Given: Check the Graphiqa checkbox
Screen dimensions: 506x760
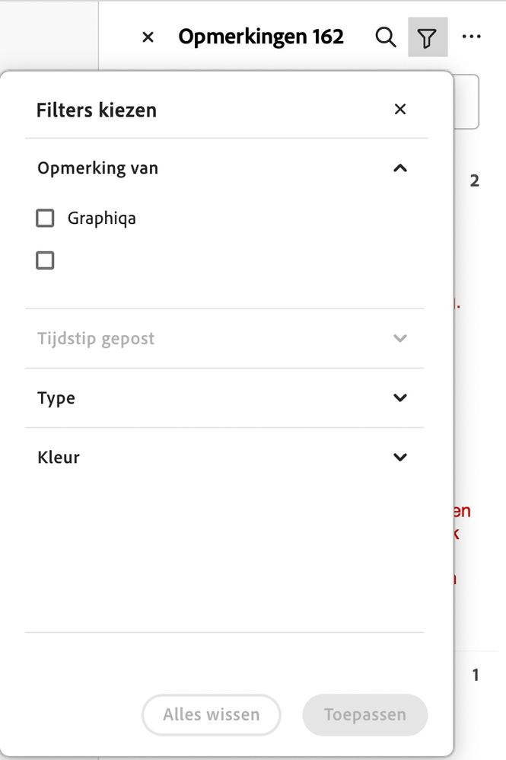Looking at the screenshot, I should 46,219.
